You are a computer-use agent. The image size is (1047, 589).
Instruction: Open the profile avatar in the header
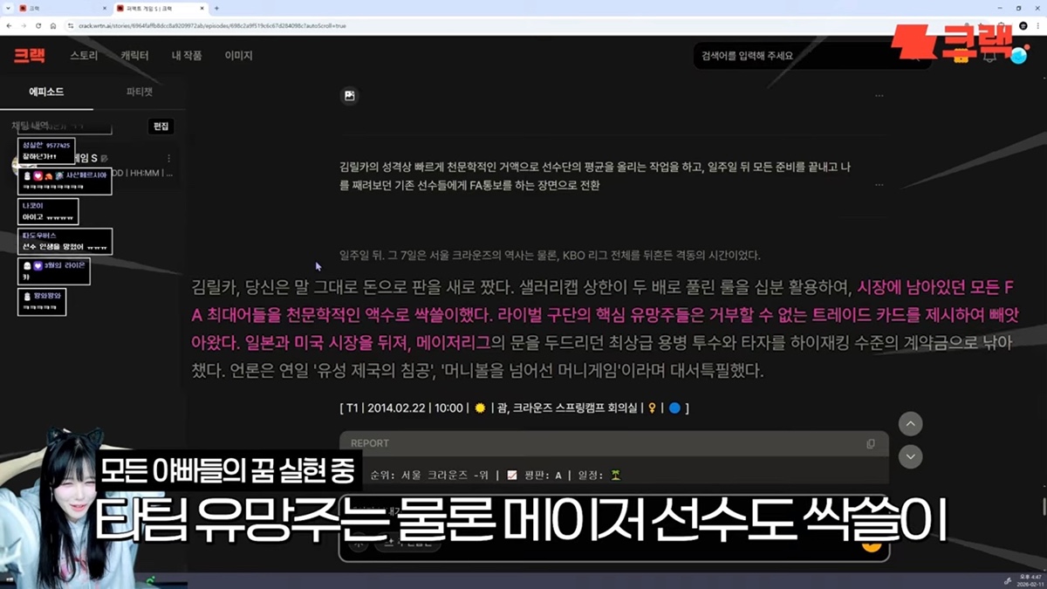tap(1018, 56)
